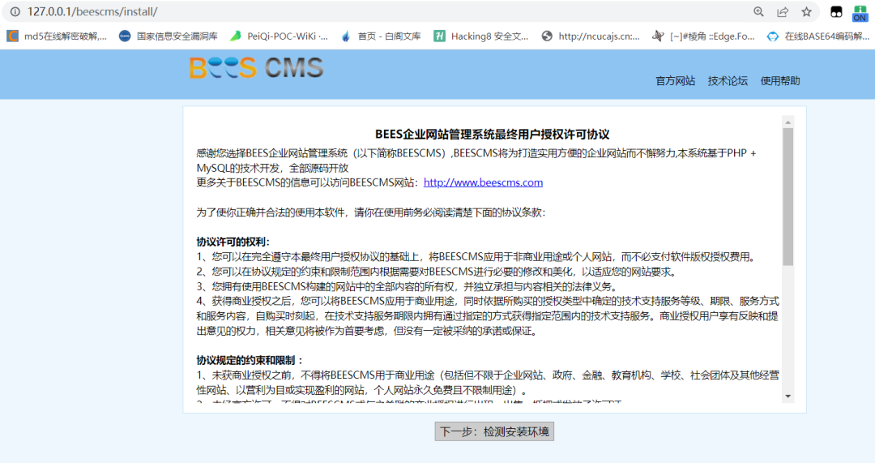Click the agreement title BEES企业网站管理系统最终用户授权许可协议

[493, 135]
